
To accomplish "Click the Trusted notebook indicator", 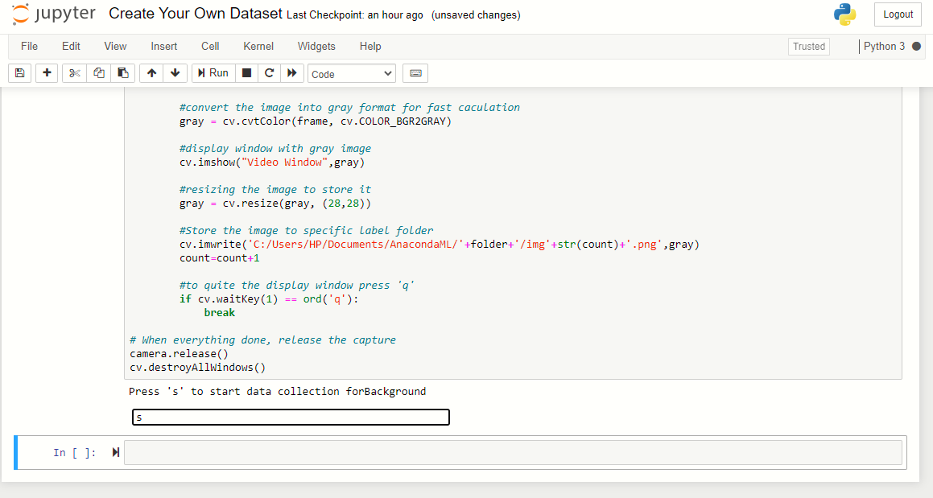I will (x=809, y=47).
